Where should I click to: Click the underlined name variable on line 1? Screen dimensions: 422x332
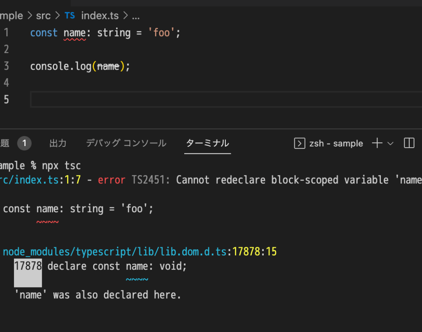coord(75,33)
